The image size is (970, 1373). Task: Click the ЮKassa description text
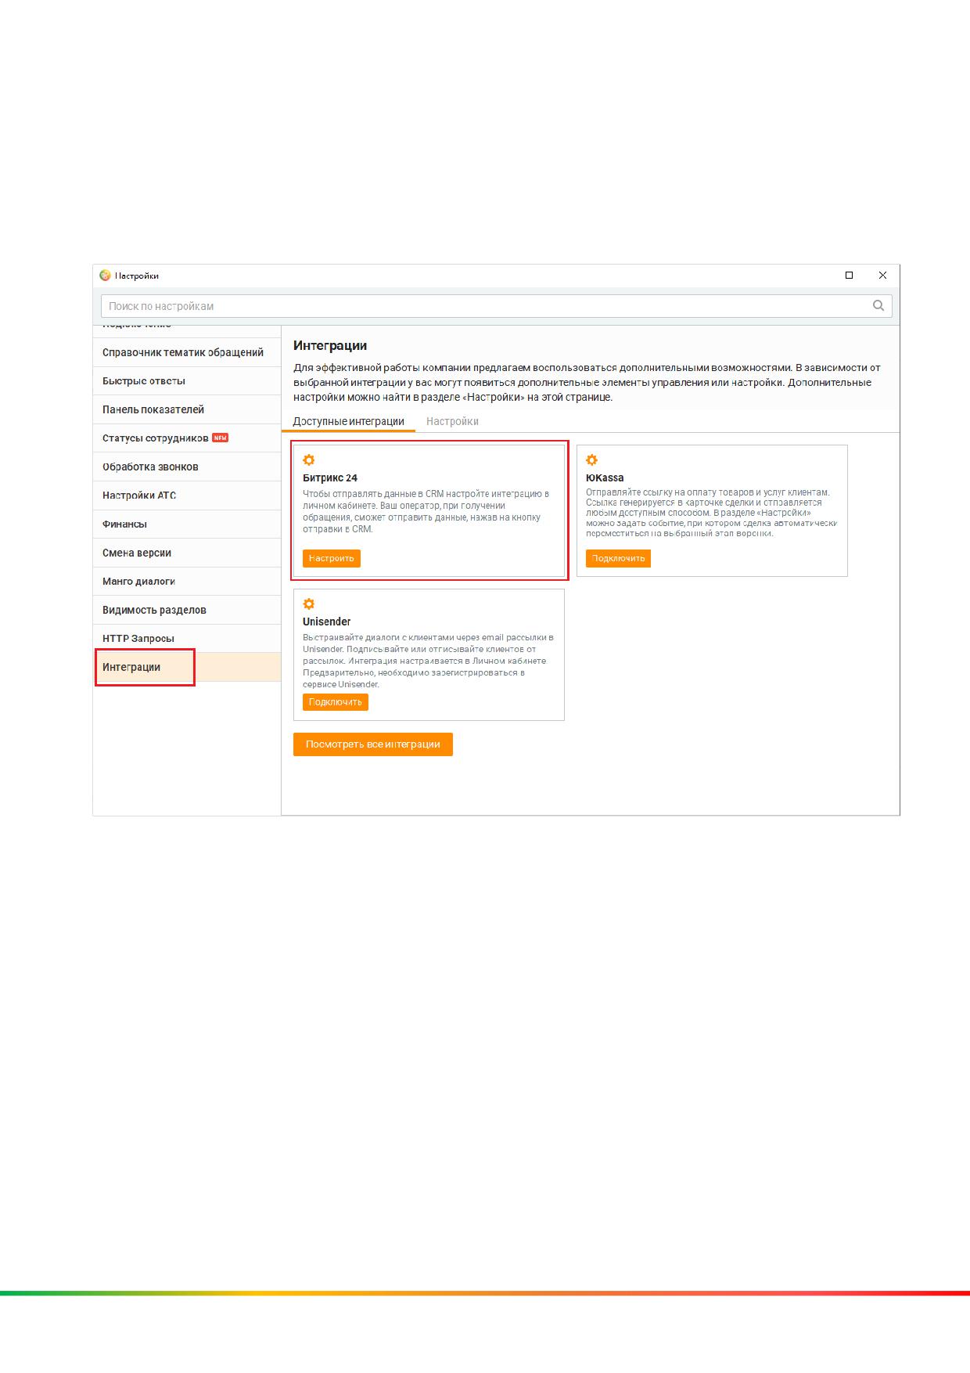pyautogui.click(x=711, y=513)
